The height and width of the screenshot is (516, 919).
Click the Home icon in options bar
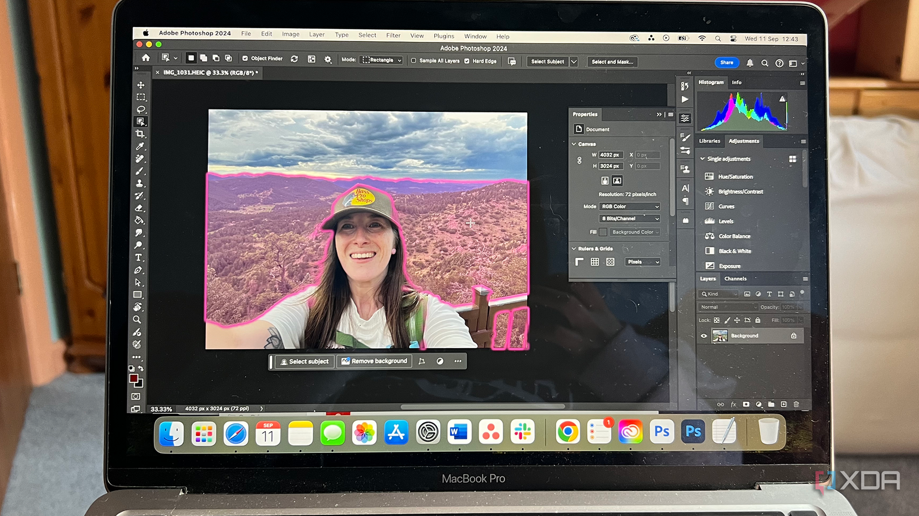pos(146,58)
